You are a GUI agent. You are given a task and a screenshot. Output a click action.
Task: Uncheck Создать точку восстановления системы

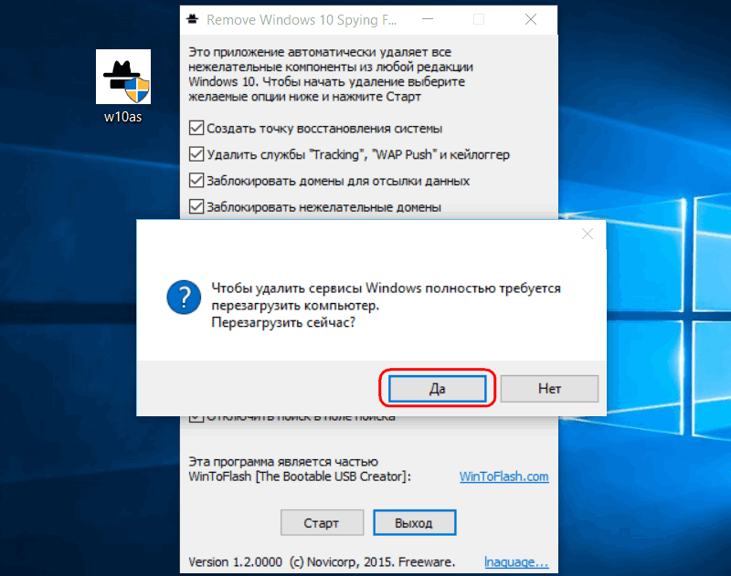coord(196,128)
